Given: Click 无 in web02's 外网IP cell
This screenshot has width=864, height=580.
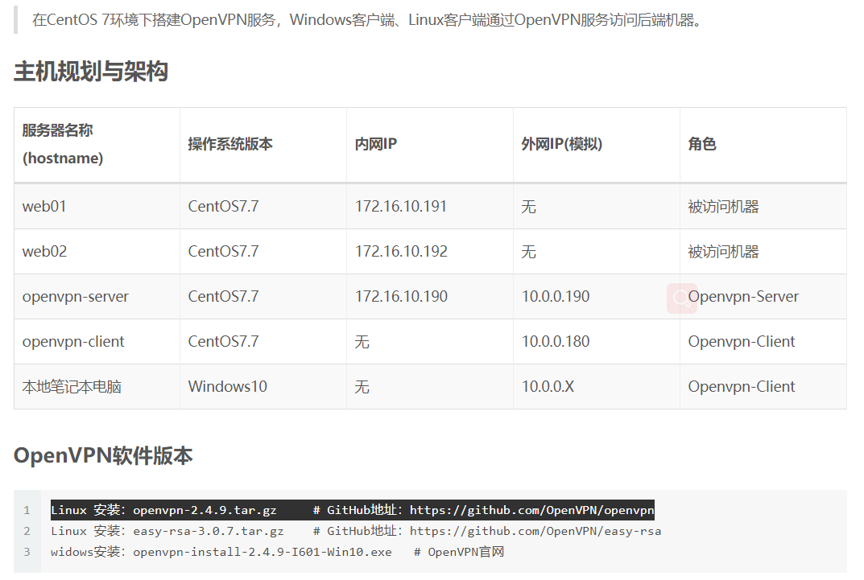Looking at the screenshot, I should tap(528, 252).
